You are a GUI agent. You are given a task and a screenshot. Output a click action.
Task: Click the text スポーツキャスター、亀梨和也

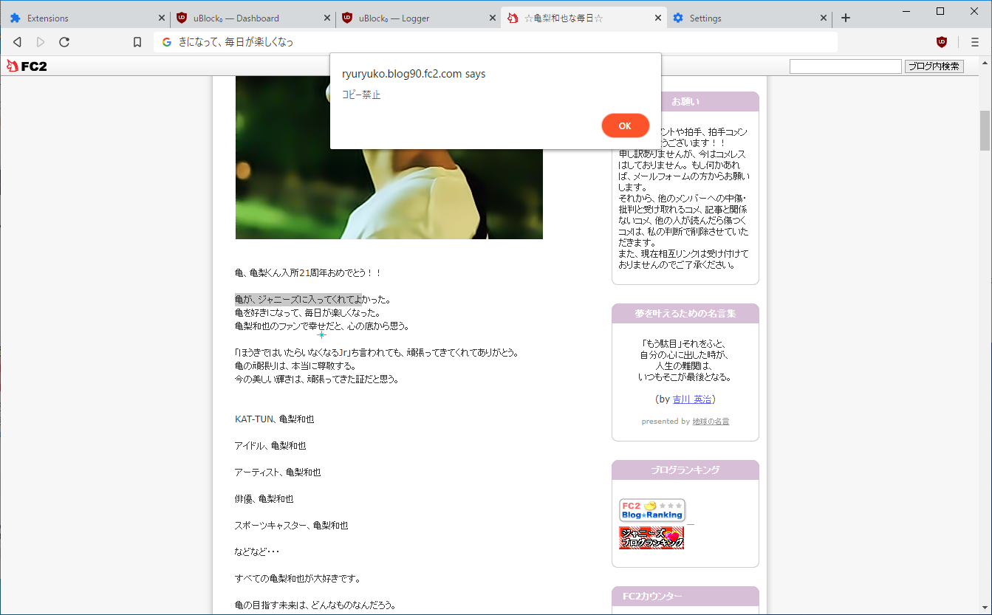tap(292, 526)
